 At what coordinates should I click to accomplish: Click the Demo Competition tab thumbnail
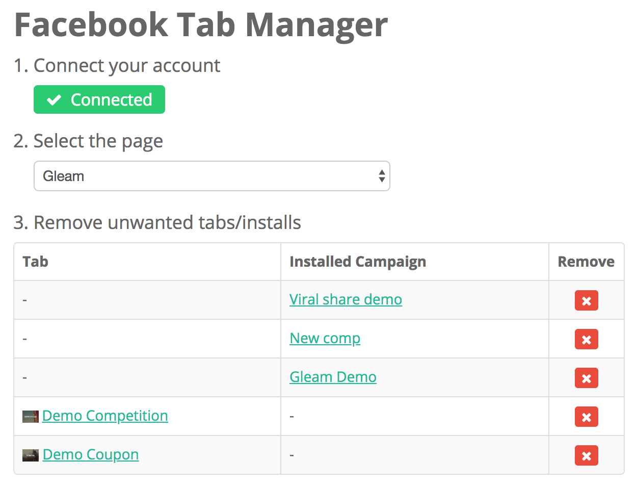click(31, 417)
